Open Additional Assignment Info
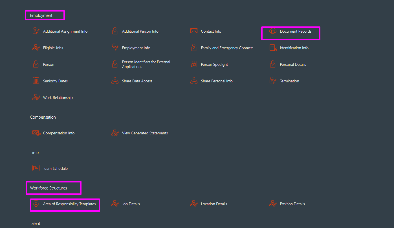This screenshot has width=394, height=228. tap(65, 31)
